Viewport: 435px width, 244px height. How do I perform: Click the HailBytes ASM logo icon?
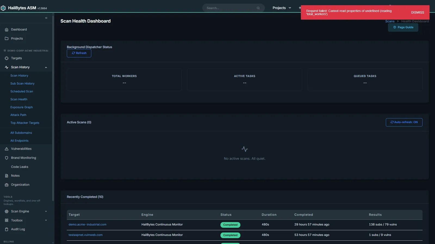[3, 8]
